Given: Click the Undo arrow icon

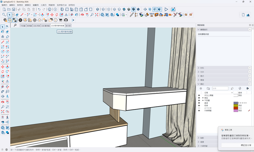Looking at the screenshot, I should pyautogui.click(x=39, y=9).
